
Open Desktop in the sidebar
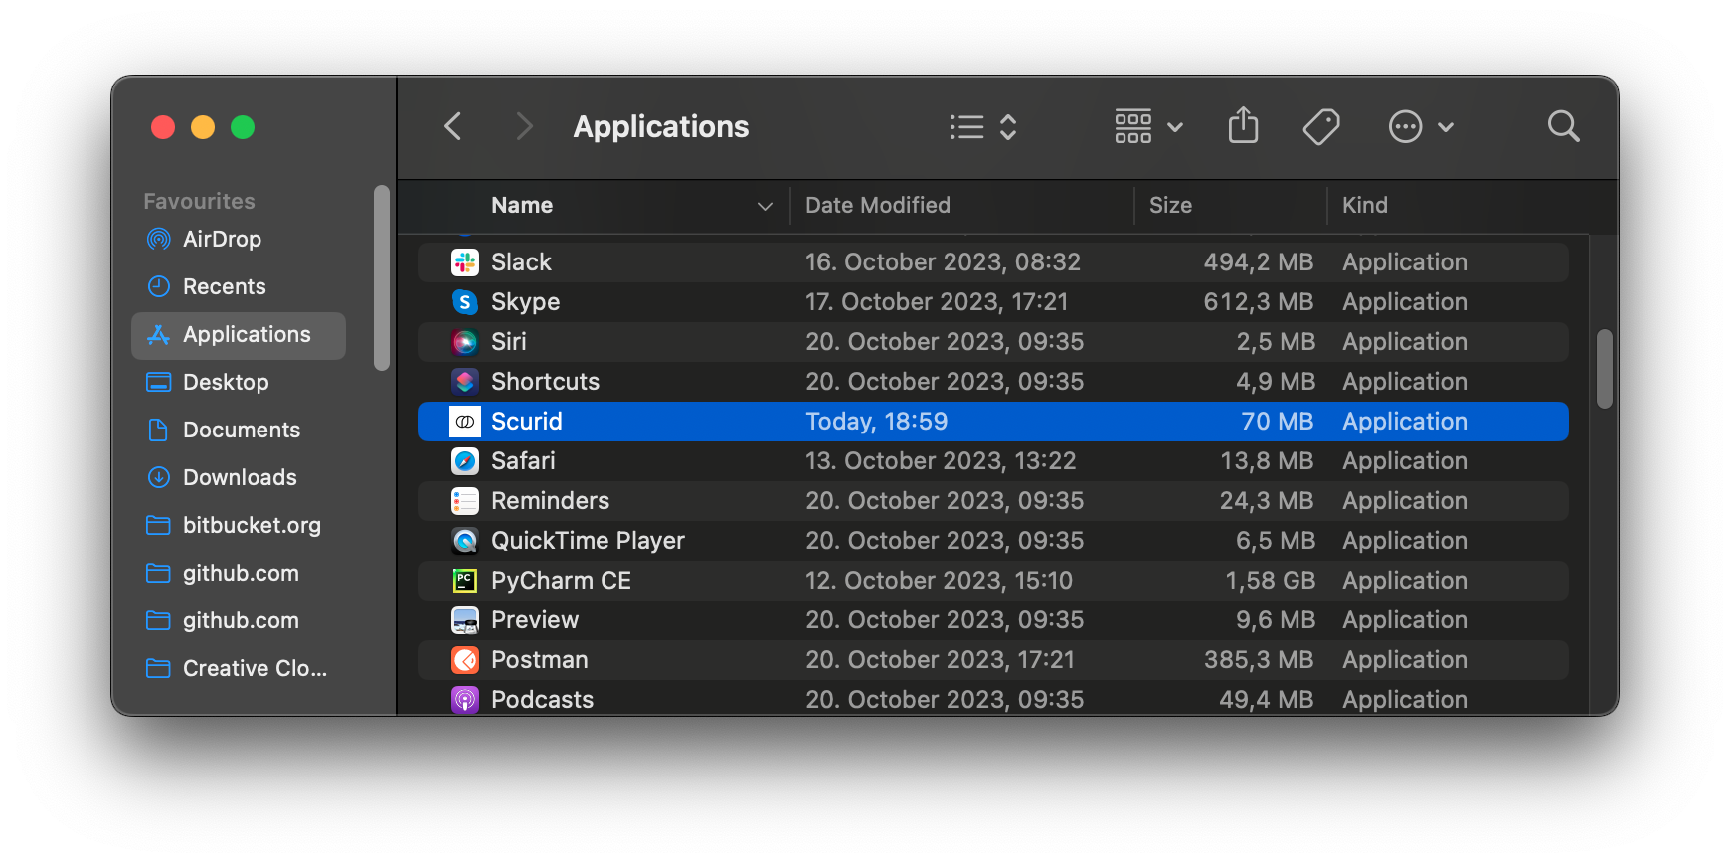[x=239, y=382]
